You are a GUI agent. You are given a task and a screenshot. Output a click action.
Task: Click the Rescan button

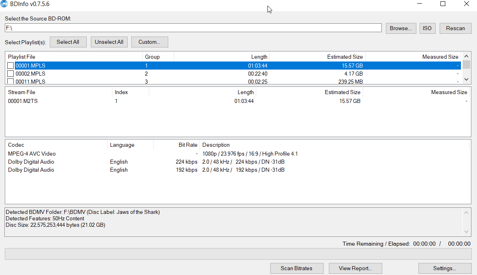click(x=455, y=28)
